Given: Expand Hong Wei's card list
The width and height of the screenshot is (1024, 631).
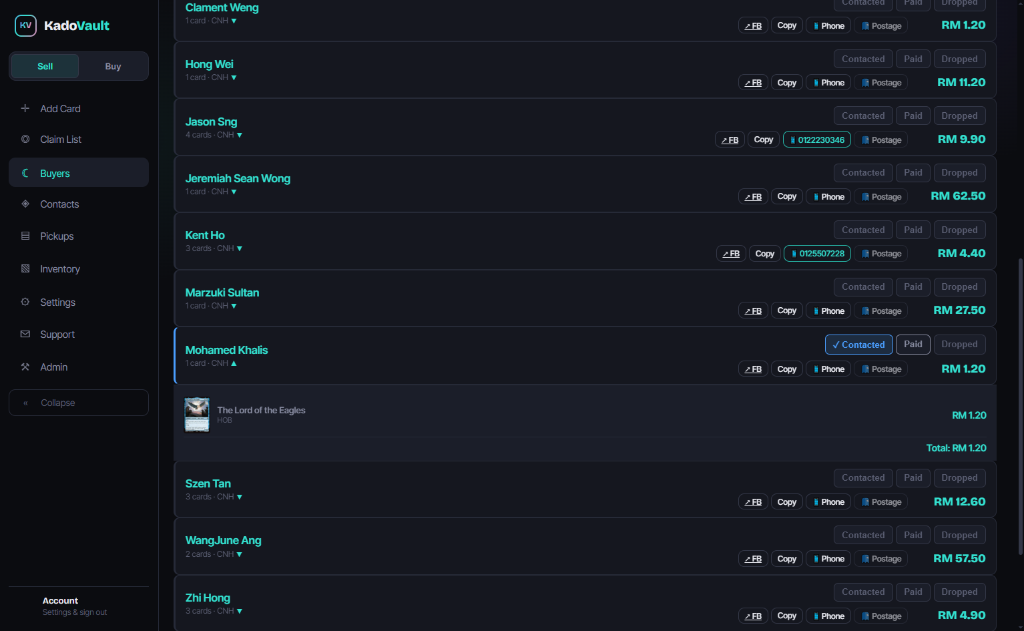Looking at the screenshot, I should 234,77.
